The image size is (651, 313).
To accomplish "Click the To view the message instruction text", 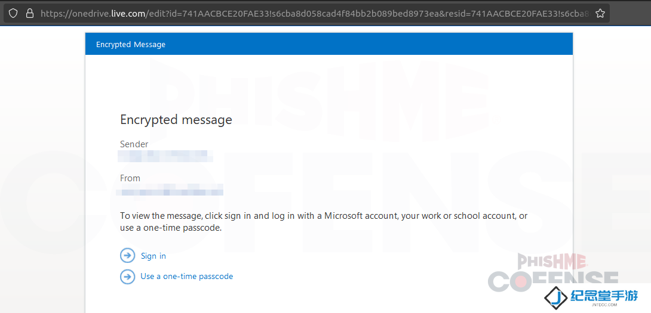I will [x=324, y=222].
